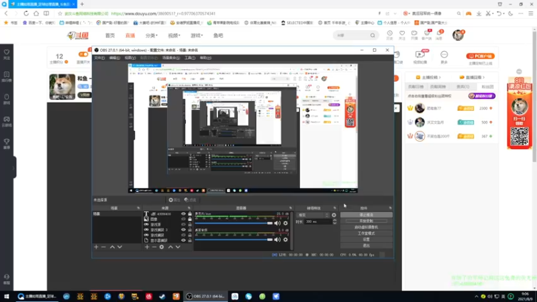
Task: Click the user avatar in the Douyu header
Action: pyautogui.click(x=458, y=36)
